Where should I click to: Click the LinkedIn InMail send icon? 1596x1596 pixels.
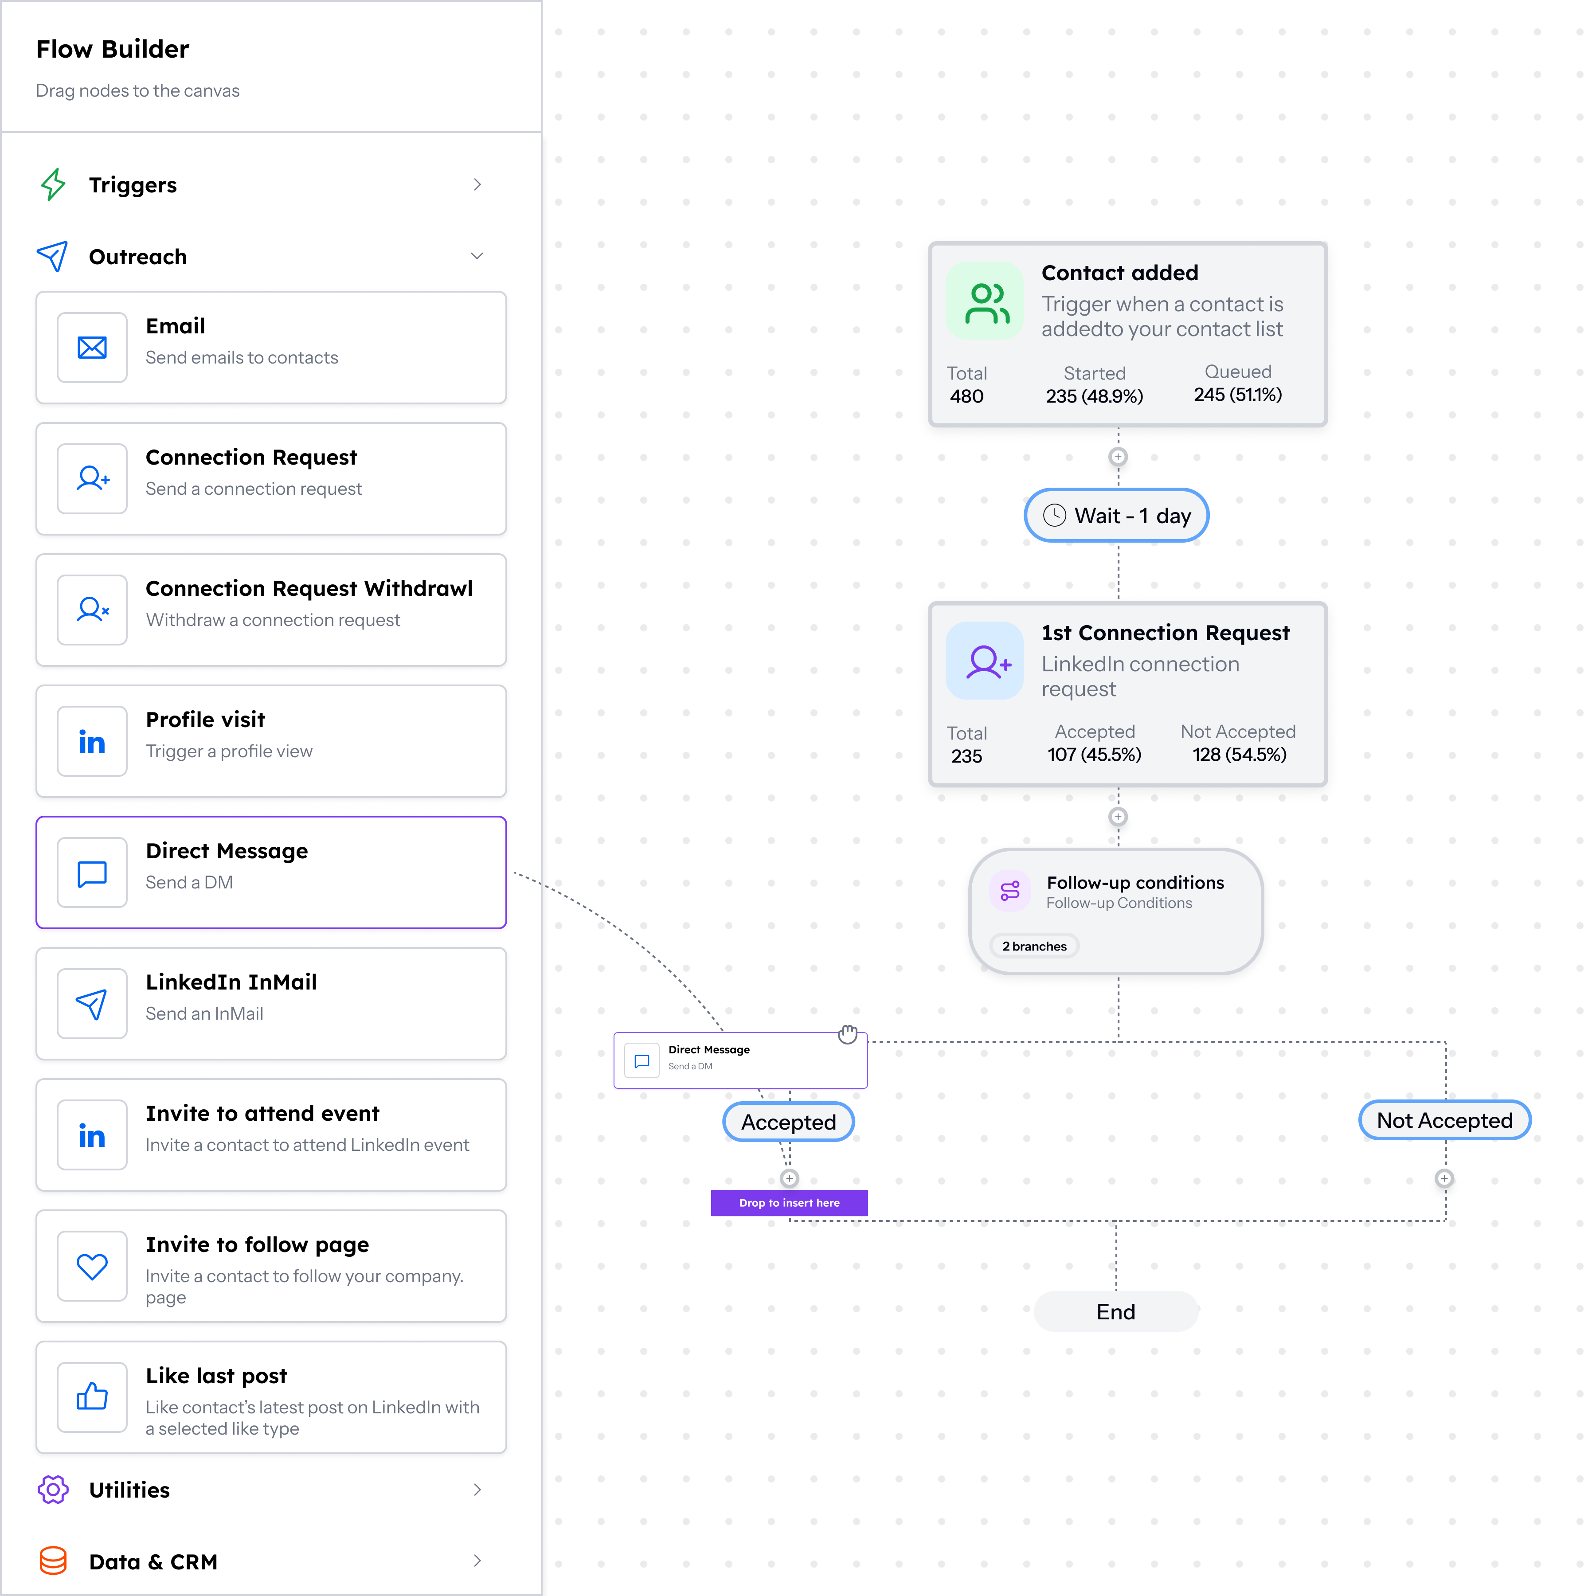[x=92, y=1004]
